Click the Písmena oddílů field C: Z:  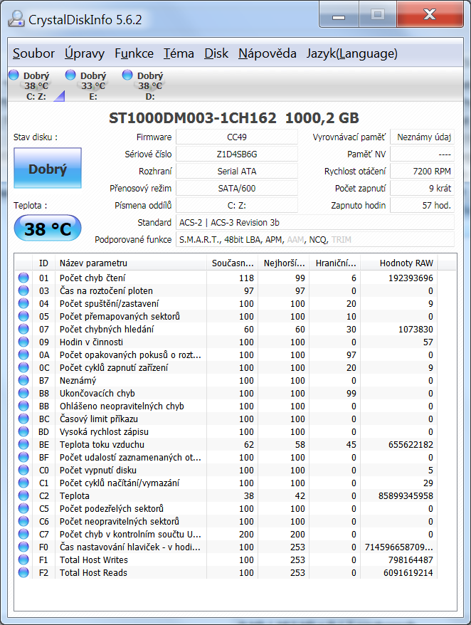237,206
